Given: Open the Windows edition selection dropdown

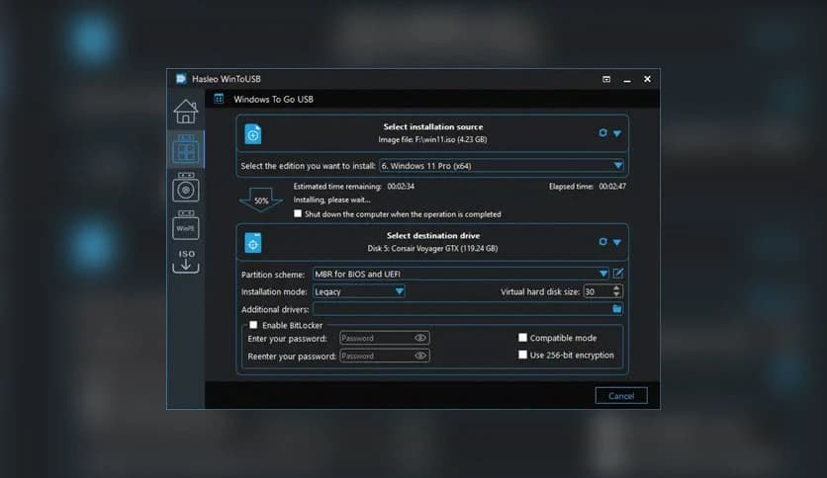Looking at the screenshot, I should [502, 166].
